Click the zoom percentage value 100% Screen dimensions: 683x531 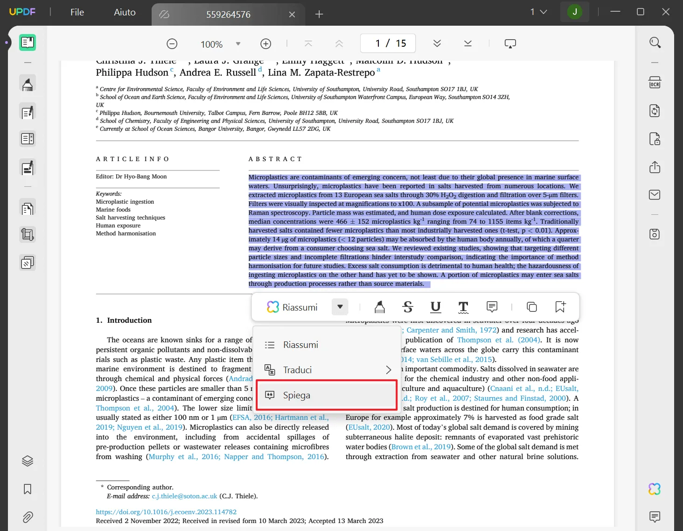pyautogui.click(x=211, y=44)
